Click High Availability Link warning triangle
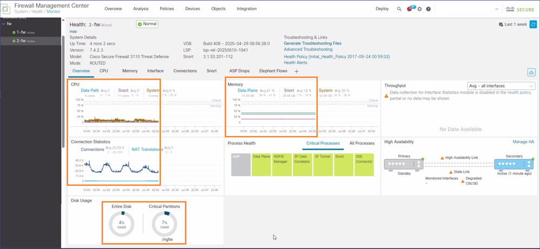Viewport: 540px width, 249px height. (x=442, y=158)
